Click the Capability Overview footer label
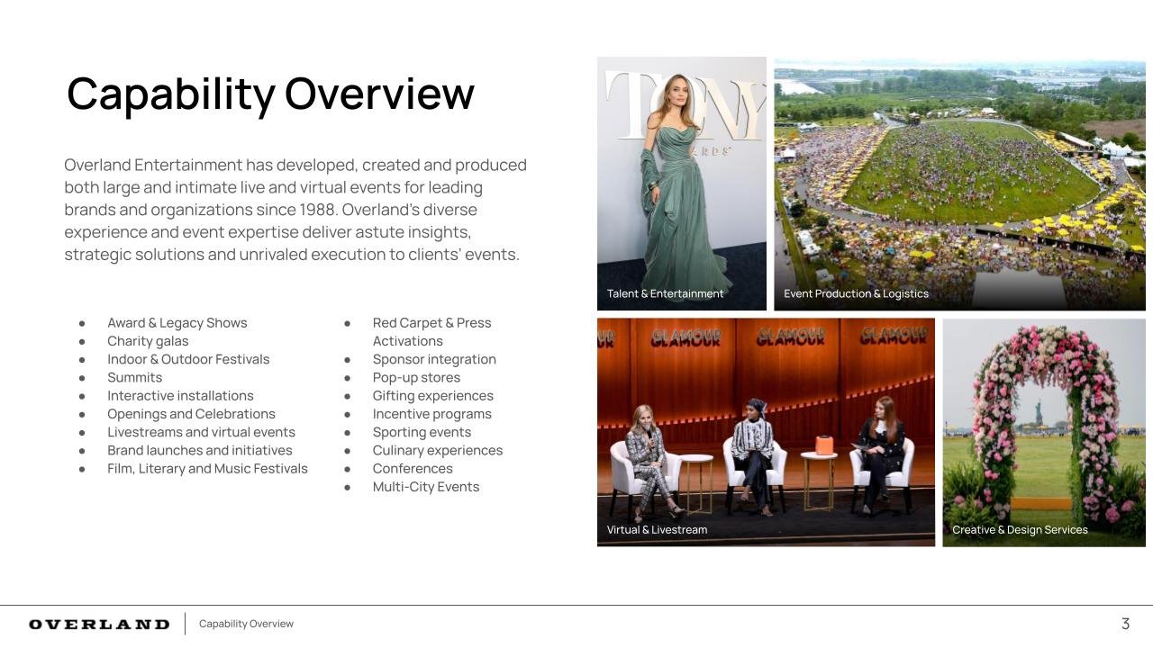 (x=246, y=623)
